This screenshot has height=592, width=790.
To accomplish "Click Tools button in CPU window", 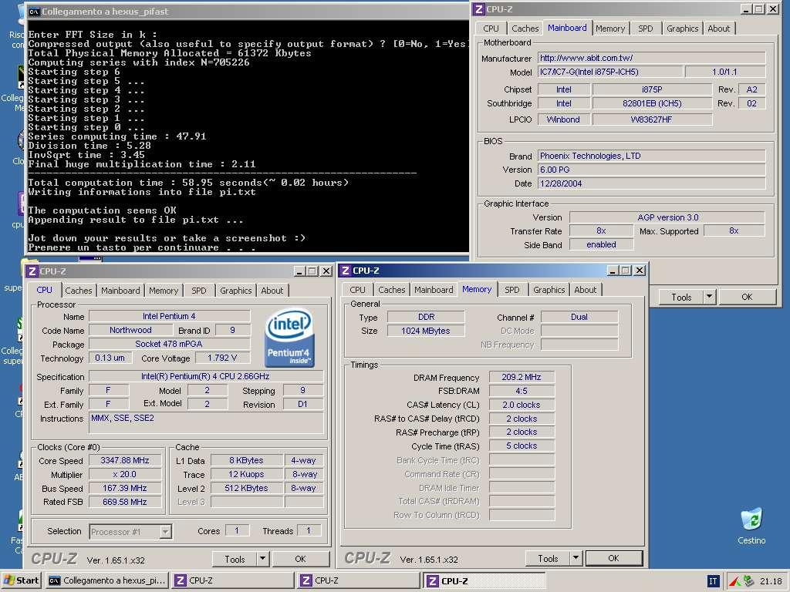I will click(x=235, y=559).
